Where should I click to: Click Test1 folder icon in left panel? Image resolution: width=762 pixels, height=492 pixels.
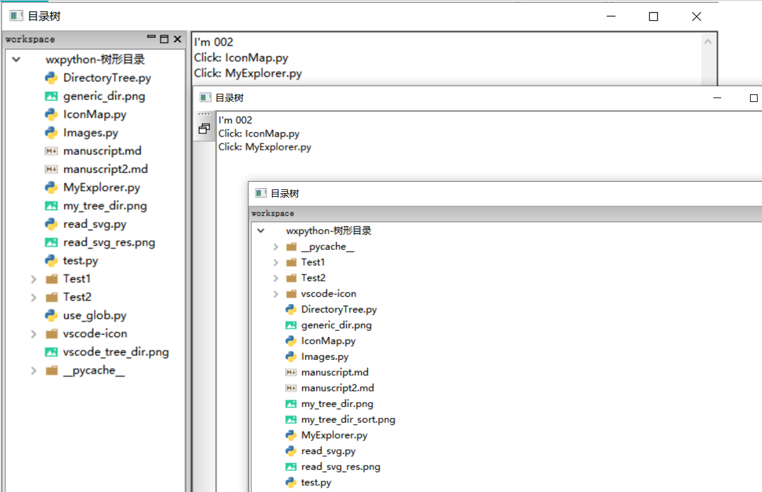pyautogui.click(x=51, y=279)
